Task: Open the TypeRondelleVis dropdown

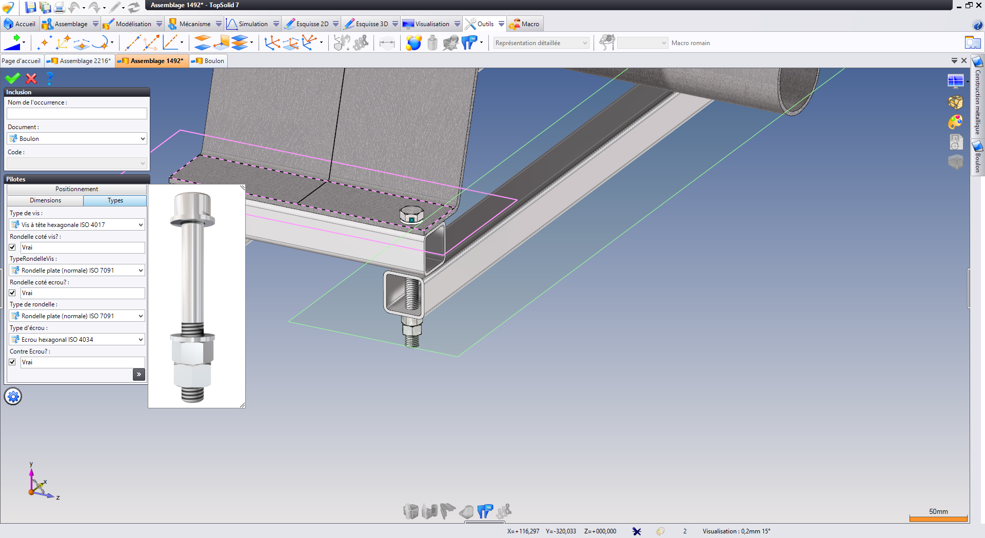Action: coord(77,271)
